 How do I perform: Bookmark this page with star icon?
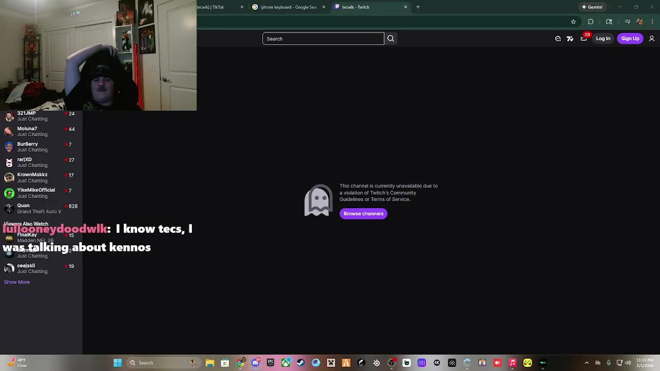[573, 22]
